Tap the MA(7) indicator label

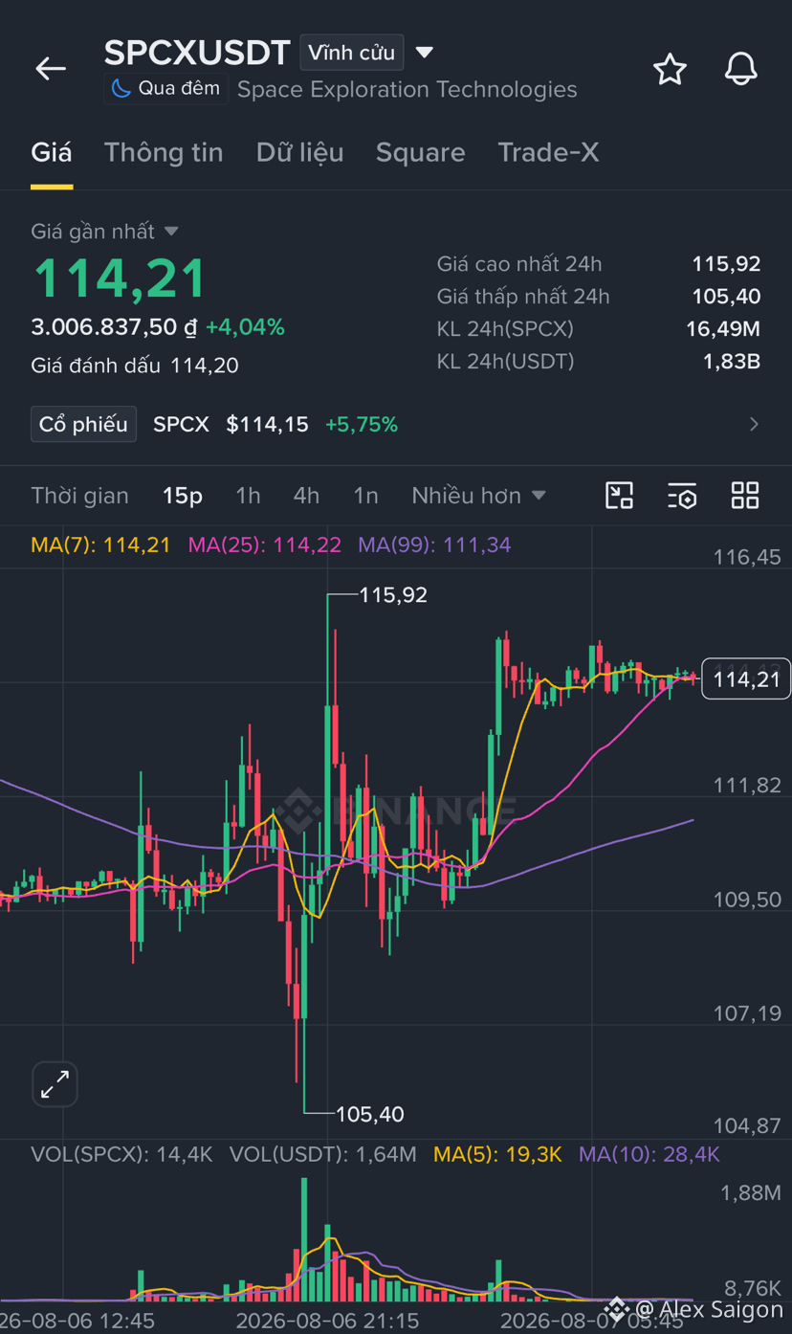point(100,545)
